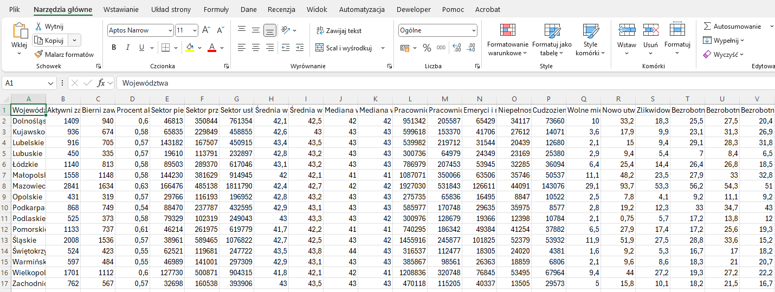Click the Malarz formatów (Format Painter) icon
Viewport: 775px width, 292px height.
click(38, 54)
